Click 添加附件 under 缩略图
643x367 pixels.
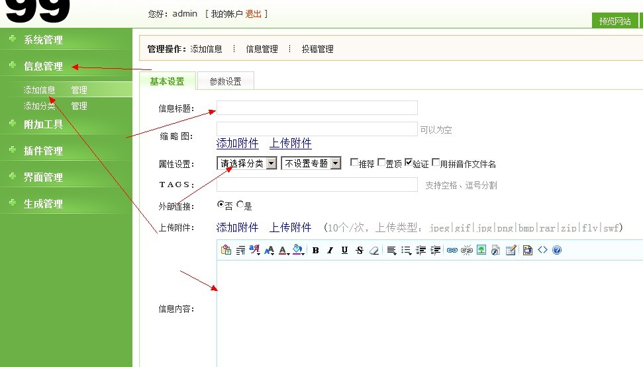pos(238,143)
